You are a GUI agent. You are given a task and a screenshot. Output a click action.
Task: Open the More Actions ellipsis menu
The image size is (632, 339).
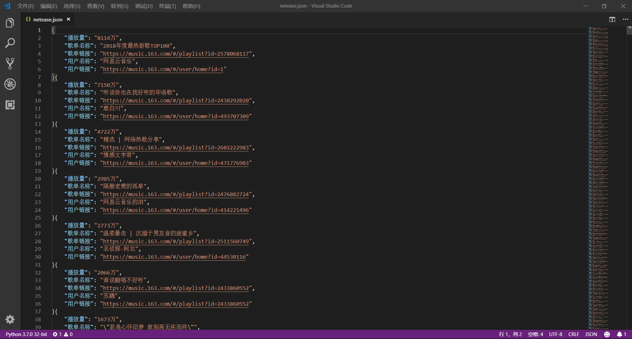click(625, 19)
